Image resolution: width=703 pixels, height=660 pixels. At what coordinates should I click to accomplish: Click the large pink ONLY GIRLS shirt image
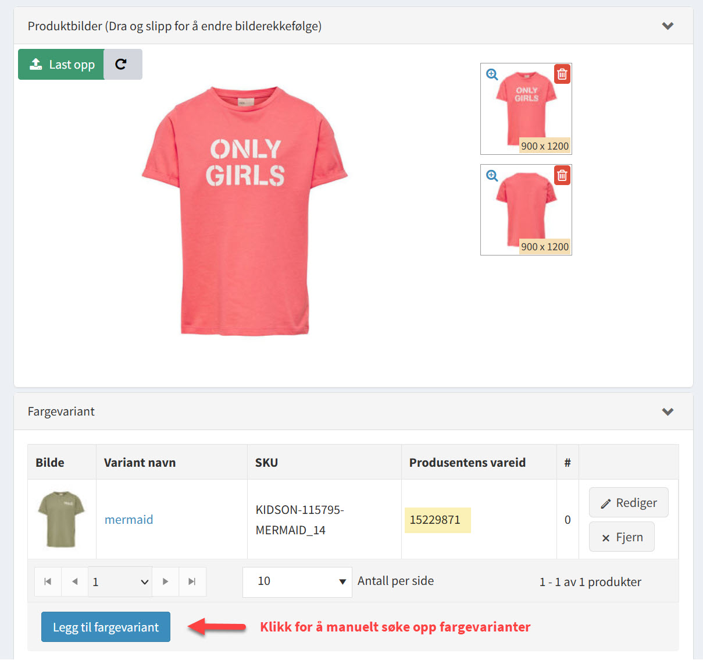(245, 212)
